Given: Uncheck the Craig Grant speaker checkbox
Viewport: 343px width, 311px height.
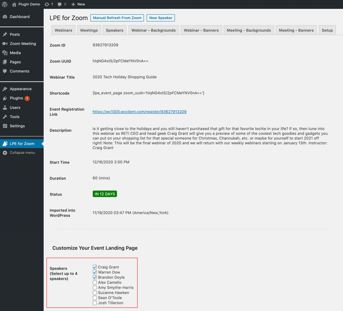Looking at the screenshot, I should (x=95, y=267).
